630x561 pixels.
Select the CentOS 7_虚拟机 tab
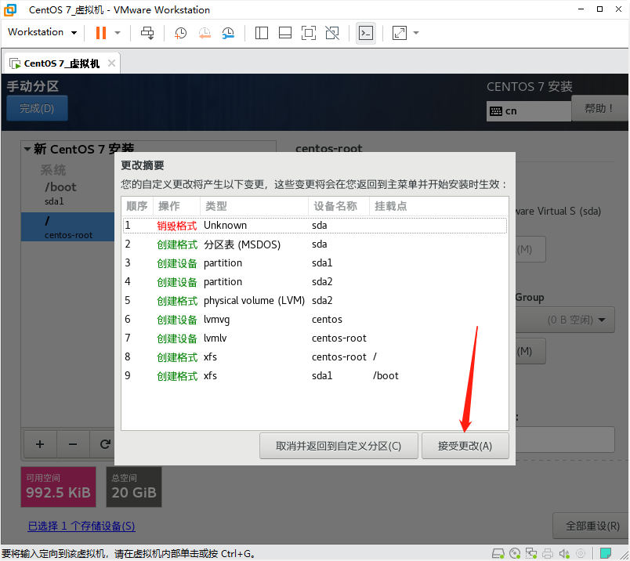[x=62, y=63]
